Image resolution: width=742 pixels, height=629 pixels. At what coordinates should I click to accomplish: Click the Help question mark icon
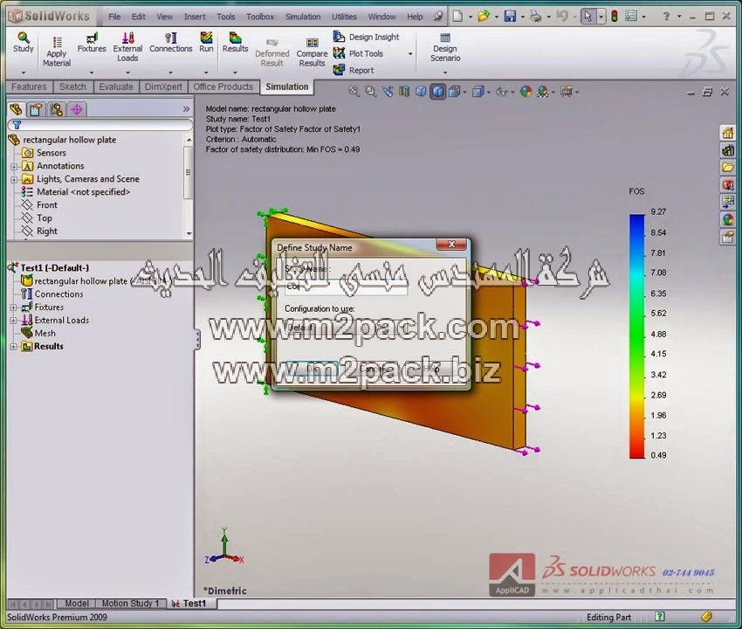(666, 17)
